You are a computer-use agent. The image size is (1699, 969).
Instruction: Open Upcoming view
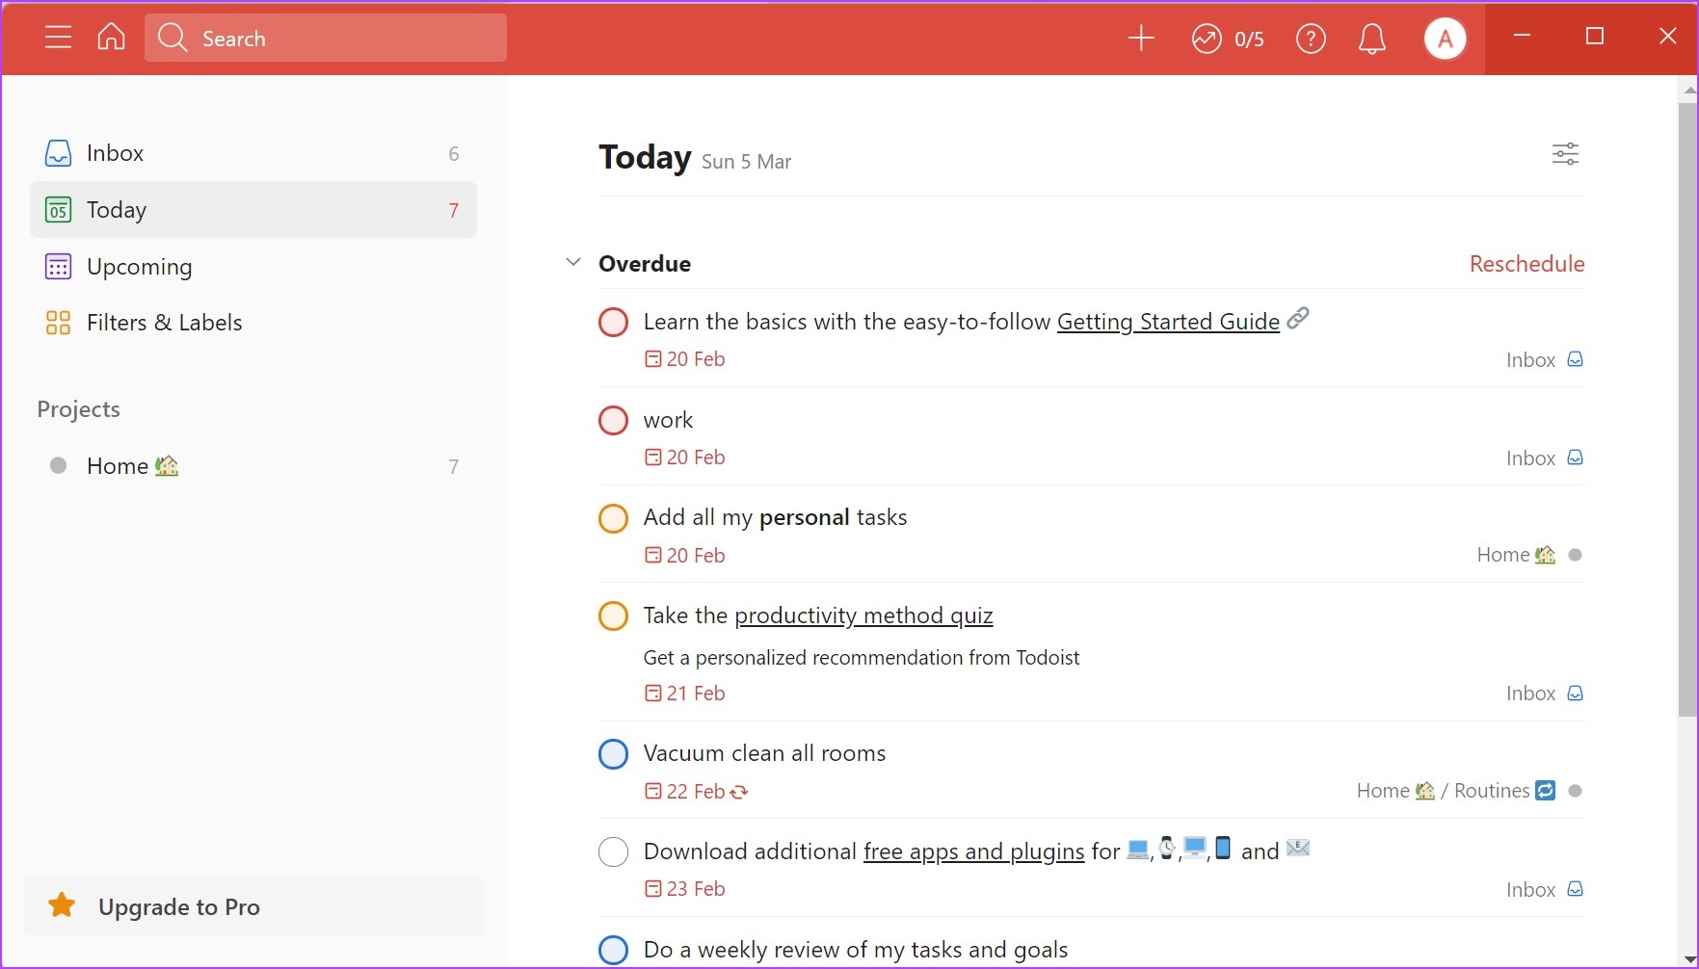[x=253, y=267]
